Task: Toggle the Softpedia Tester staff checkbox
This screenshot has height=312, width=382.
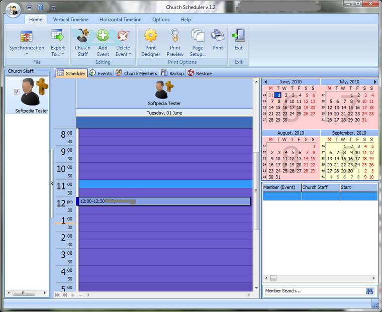Action: coord(17,92)
